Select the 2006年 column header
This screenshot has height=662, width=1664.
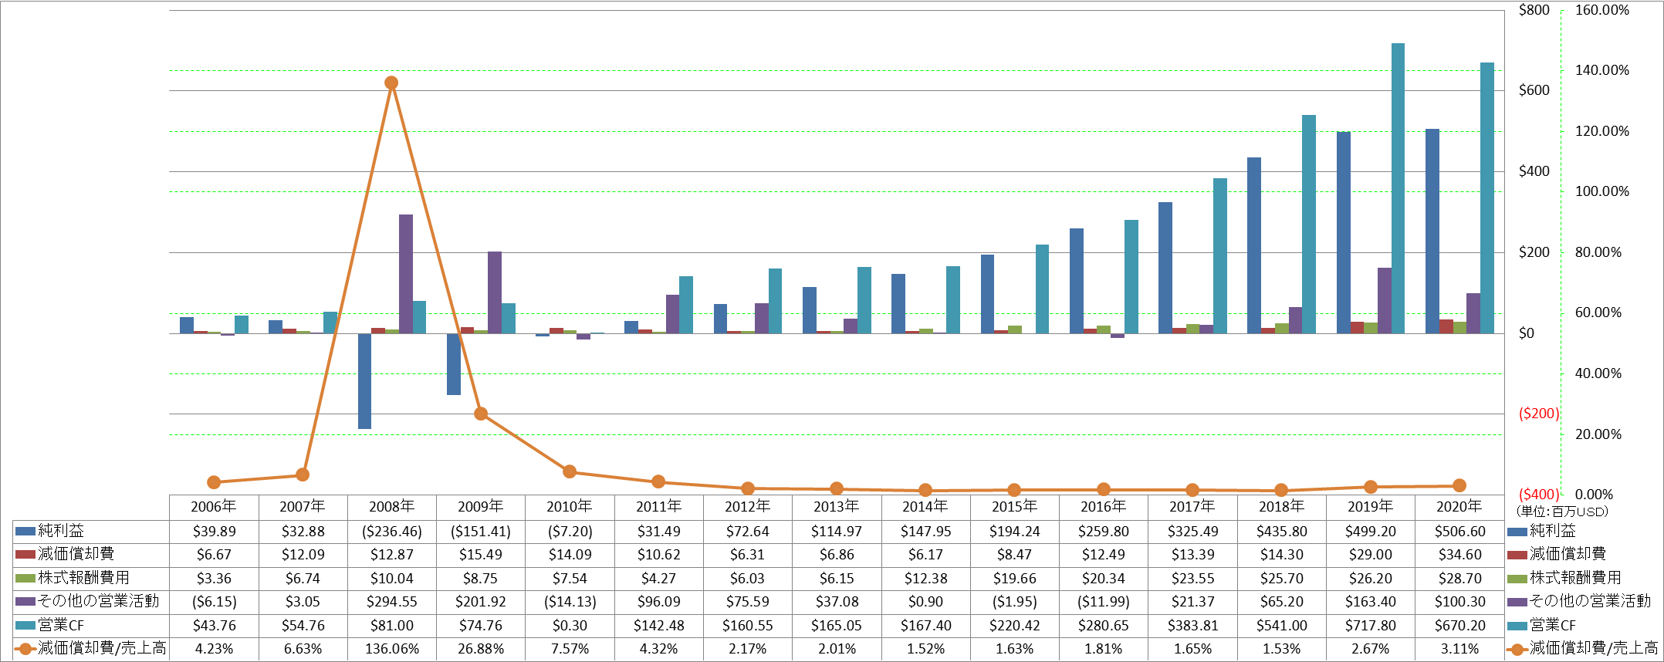tap(214, 507)
